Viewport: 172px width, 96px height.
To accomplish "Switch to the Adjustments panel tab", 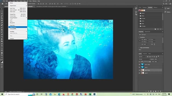I will (x=147, y=32).
